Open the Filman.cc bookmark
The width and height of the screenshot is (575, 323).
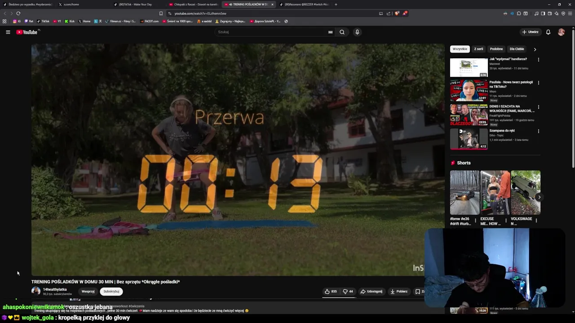coord(120,21)
